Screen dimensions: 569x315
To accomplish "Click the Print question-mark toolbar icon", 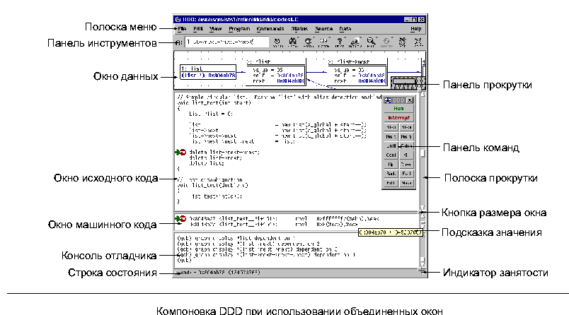I will pos(340,42).
